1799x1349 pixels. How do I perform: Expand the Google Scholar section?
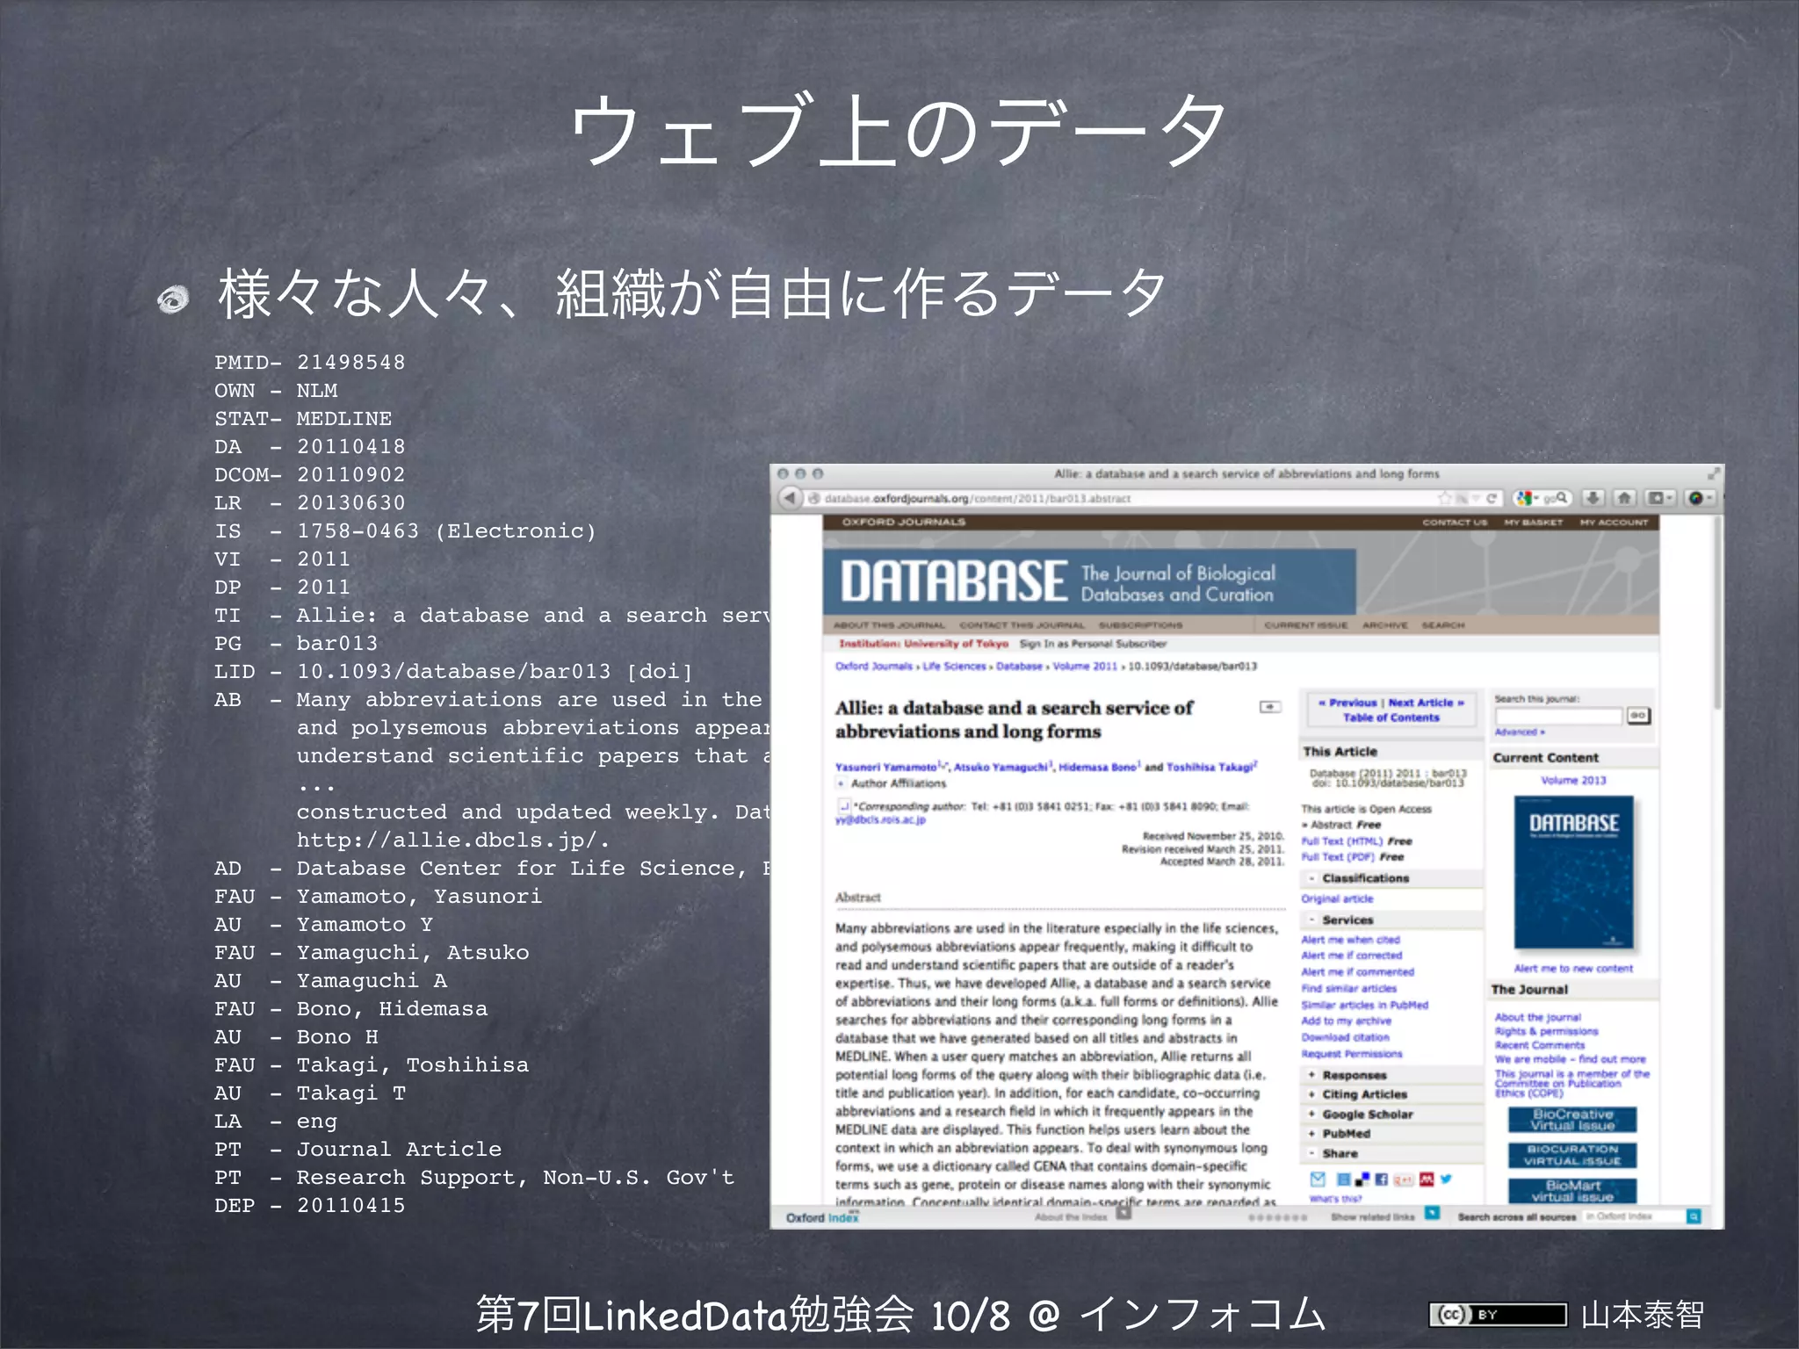pos(1312,1115)
